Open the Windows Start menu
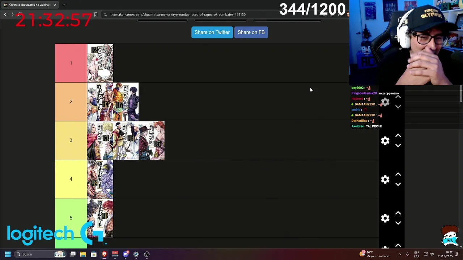463x260 pixels. tap(8, 254)
